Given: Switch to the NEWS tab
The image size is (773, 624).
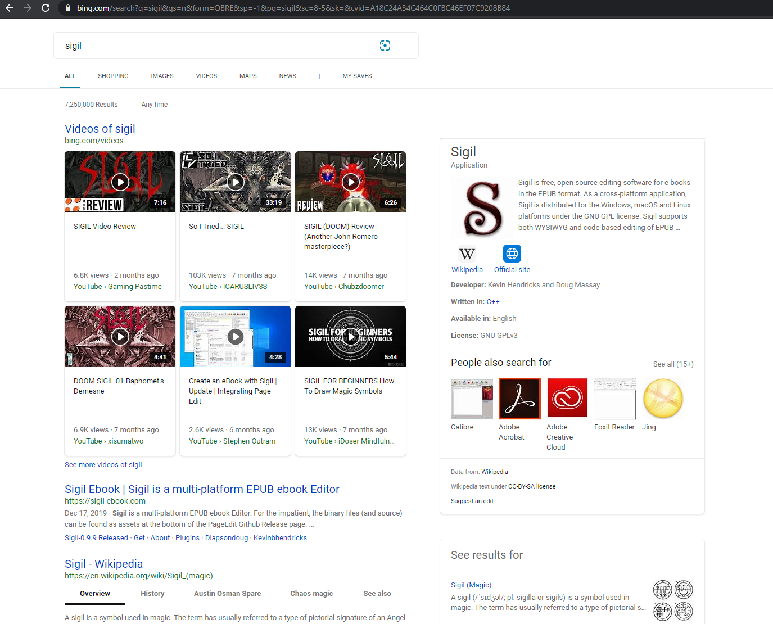Looking at the screenshot, I should coord(288,76).
